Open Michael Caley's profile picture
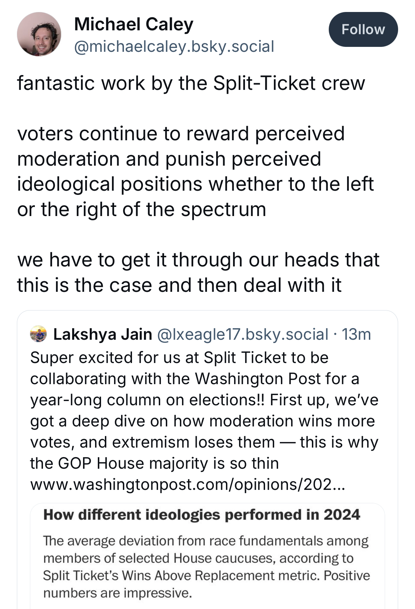Image resolution: width=415 pixels, height=609 pixels. (39, 34)
